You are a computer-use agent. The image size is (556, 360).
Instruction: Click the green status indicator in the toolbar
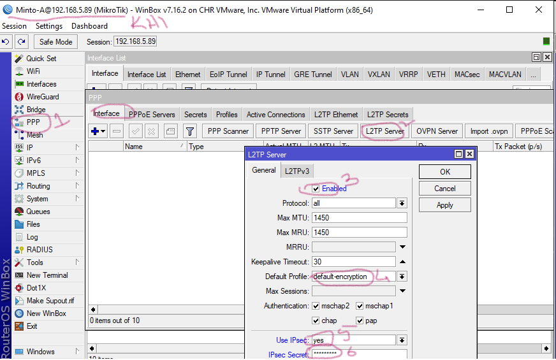coord(546,41)
